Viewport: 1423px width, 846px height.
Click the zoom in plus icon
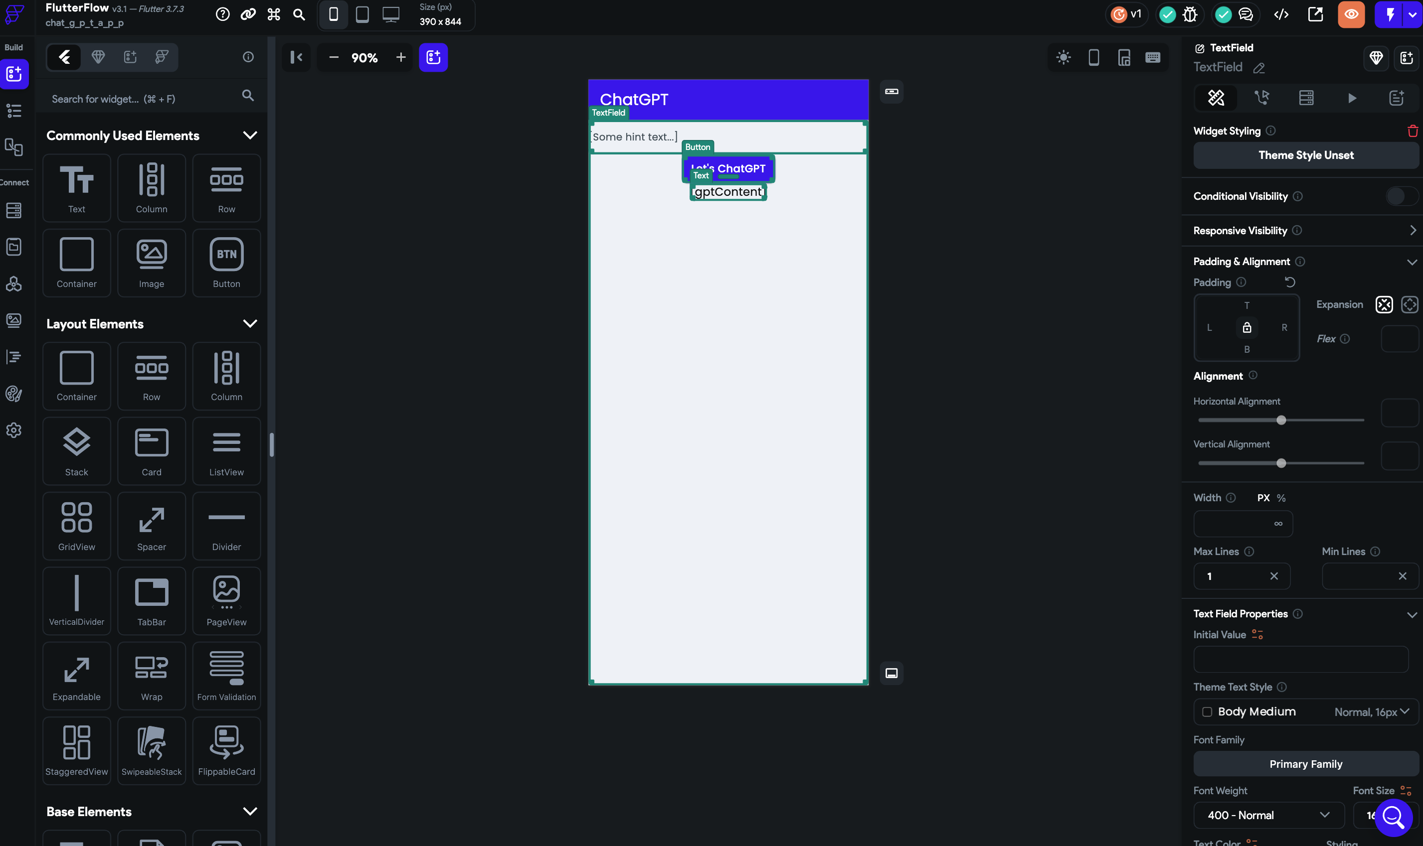[x=401, y=57]
